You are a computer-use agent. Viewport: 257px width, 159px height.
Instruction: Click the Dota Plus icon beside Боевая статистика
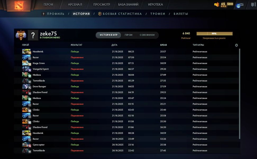[x=100, y=14]
